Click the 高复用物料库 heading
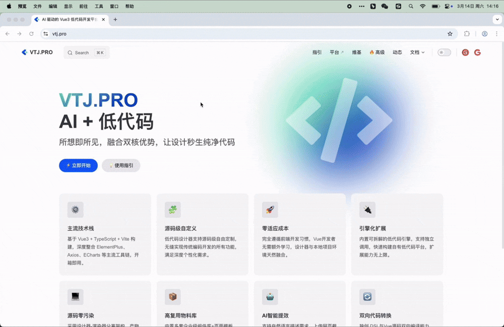This screenshot has width=504, height=327. coord(180,315)
